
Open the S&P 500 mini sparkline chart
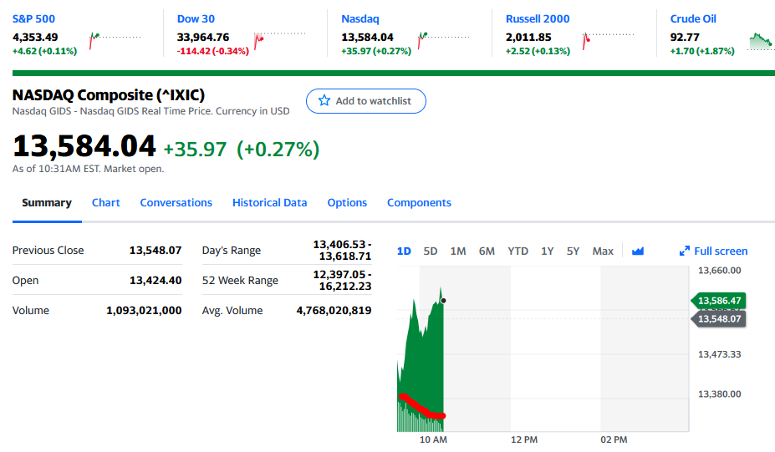[x=115, y=40]
